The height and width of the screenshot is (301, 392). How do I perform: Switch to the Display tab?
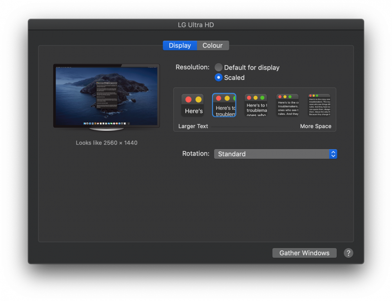[x=180, y=45]
